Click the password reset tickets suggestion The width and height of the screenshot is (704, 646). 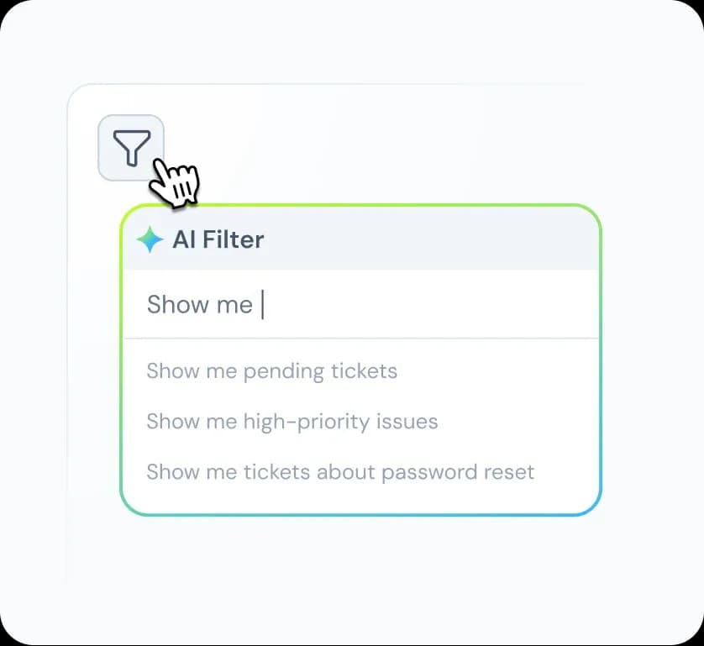click(340, 471)
